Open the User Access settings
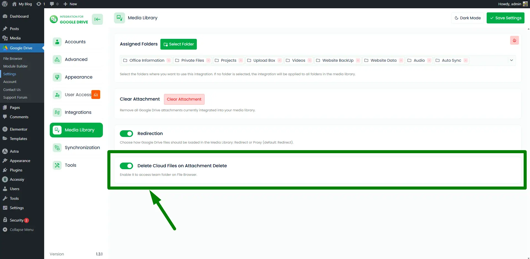 pyautogui.click(x=78, y=95)
